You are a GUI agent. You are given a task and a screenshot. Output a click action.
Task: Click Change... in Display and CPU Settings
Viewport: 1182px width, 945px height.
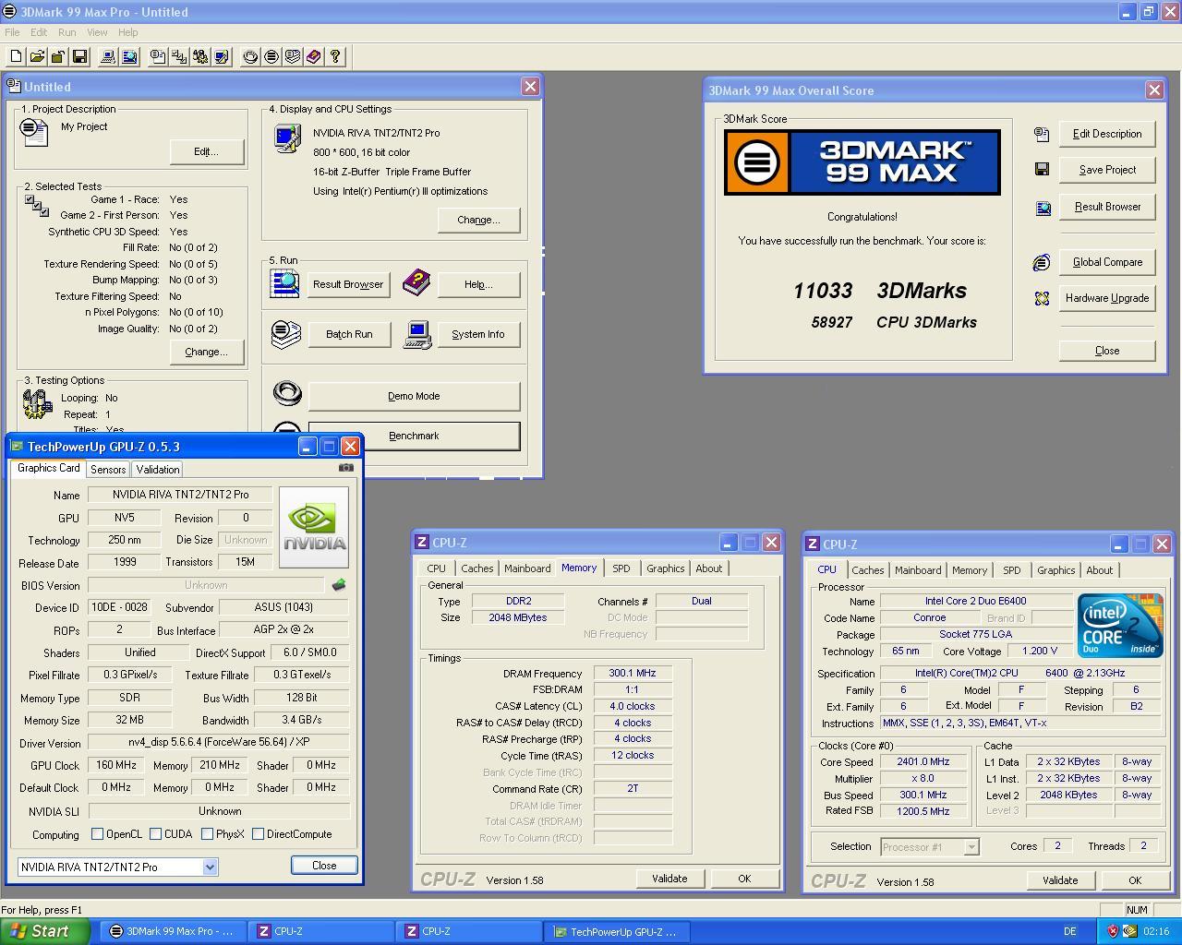[478, 220]
